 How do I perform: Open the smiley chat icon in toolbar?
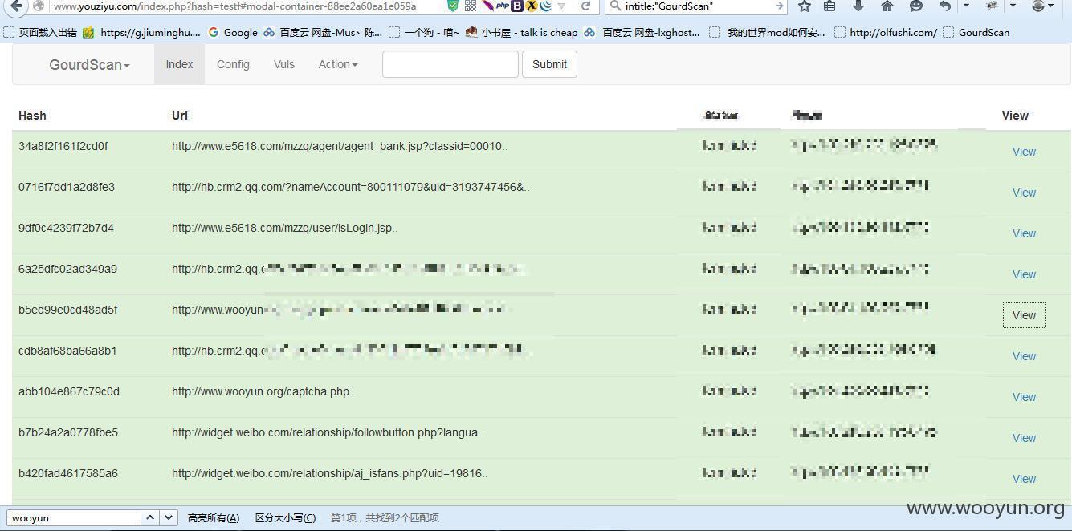point(916,6)
